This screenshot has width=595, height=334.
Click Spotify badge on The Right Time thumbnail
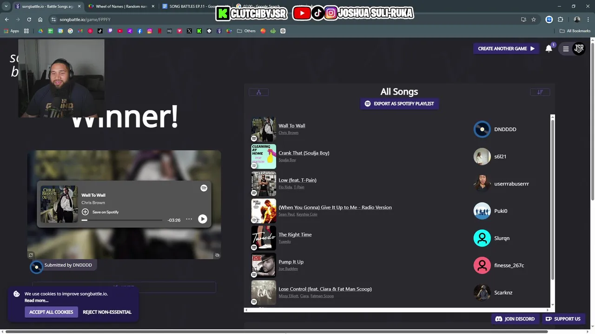point(254,247)
